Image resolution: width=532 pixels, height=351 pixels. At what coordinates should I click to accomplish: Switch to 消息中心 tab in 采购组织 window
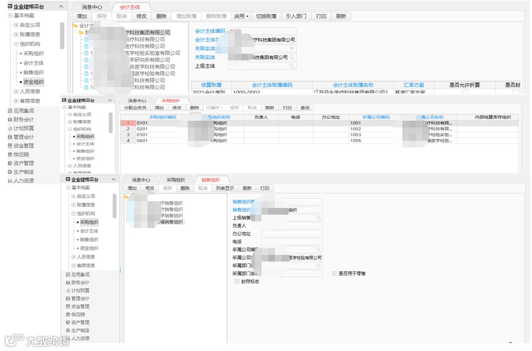[137, 101]
